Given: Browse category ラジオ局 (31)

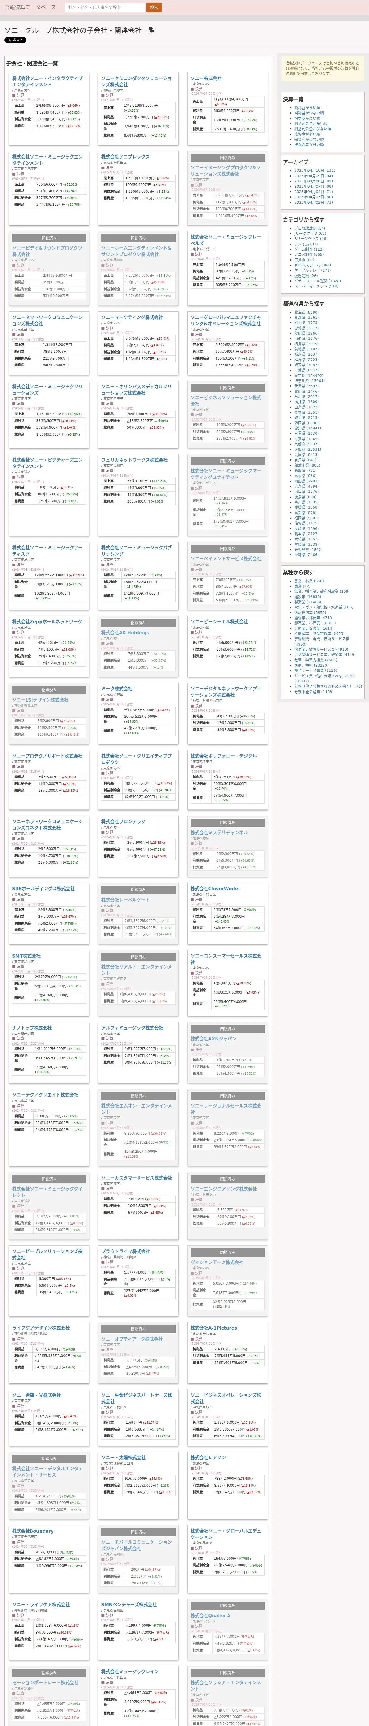Looking at the screenshot, I should click(306, 244).
